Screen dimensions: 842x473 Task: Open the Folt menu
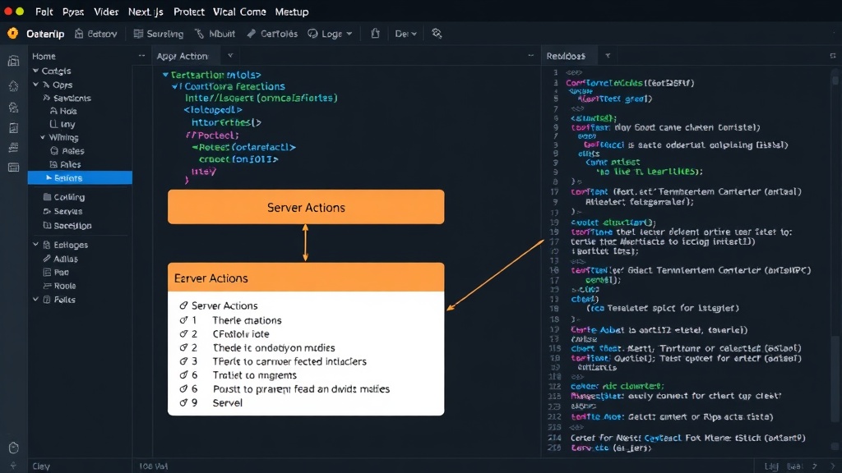click(44, 11)
